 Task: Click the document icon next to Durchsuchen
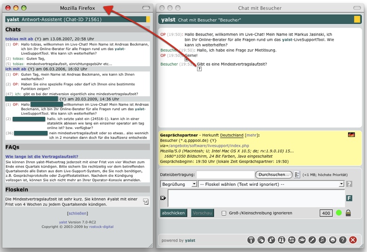click(297, 175)
